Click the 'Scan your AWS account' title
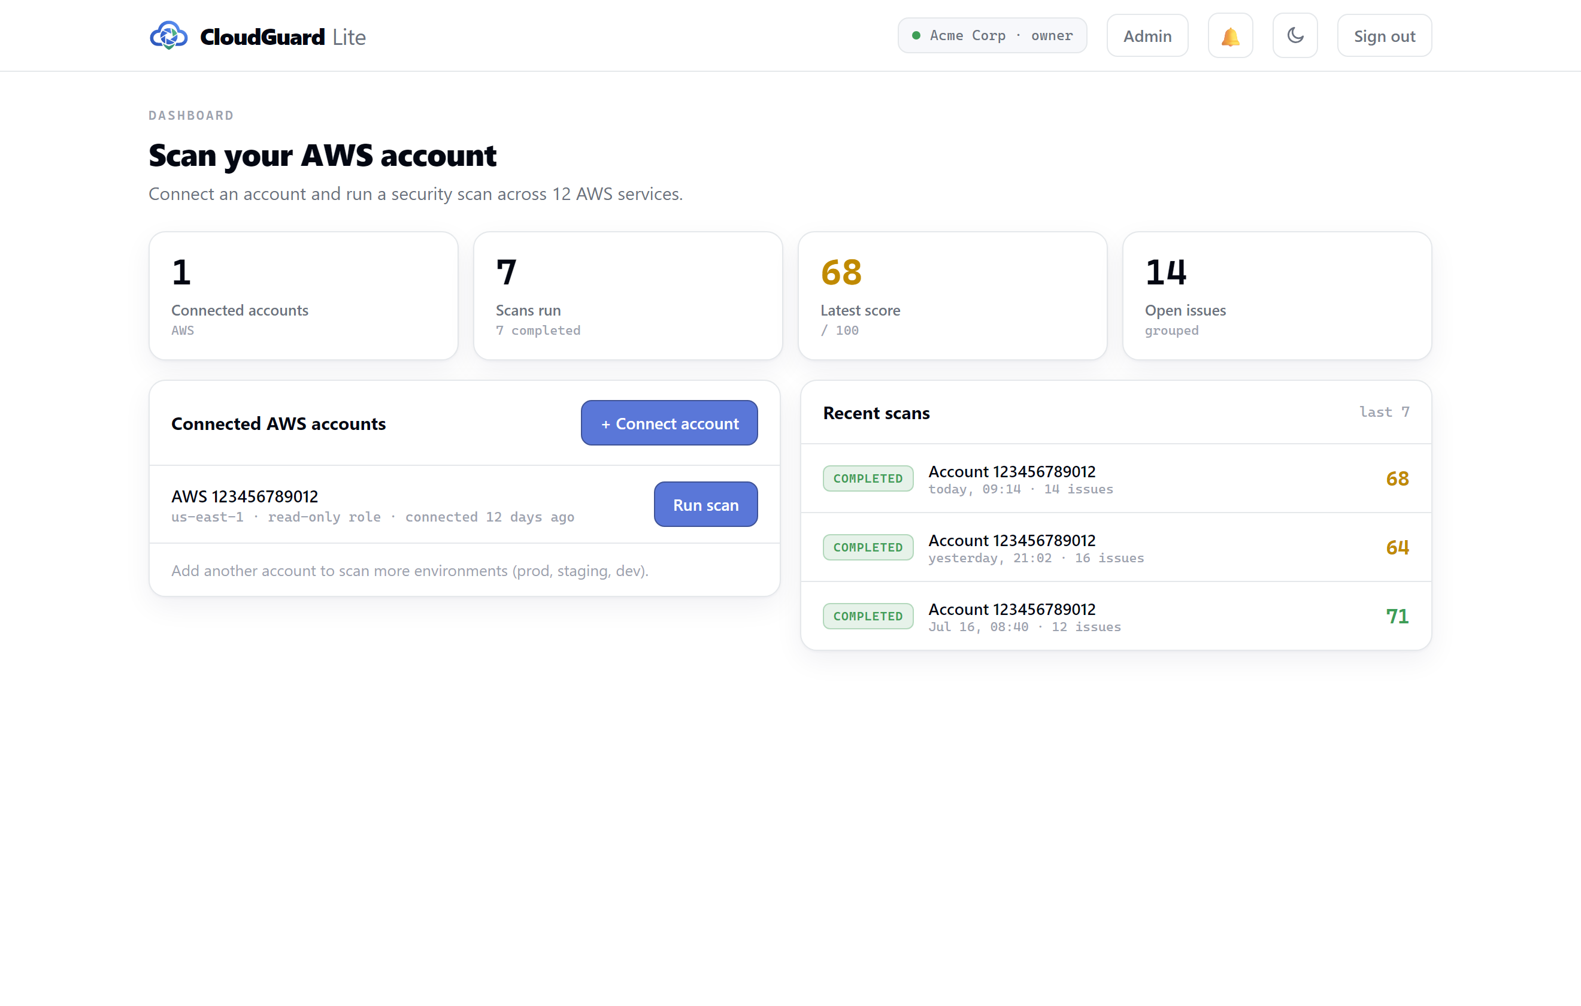 [322, 156]
